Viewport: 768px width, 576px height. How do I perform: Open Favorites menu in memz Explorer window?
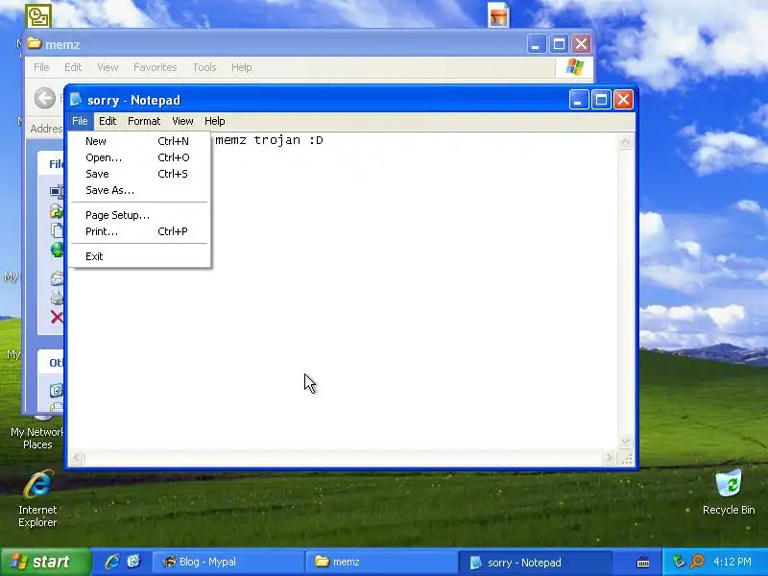[x=155, y=67]
